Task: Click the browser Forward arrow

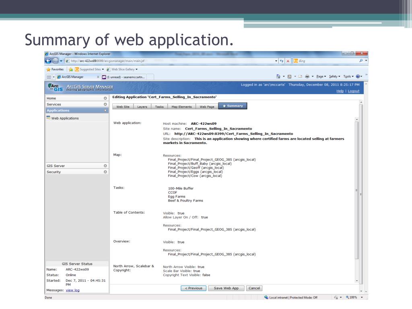Action: tap(55, 61)
